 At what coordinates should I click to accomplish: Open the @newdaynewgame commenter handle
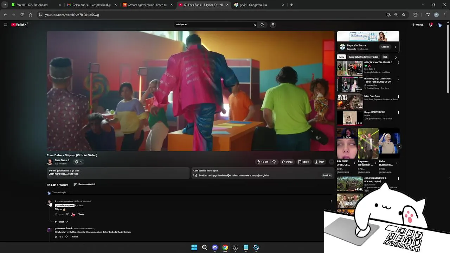tap(65, 206)
